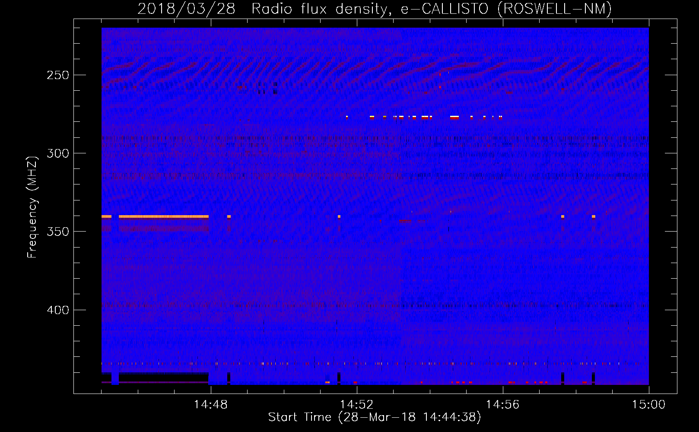Click the plot title '2018/03/28 Radio flux density, e-CALLISTO (ROSWELL-NM)'
This screenshot has width=699, height=432.
[375, 9]
